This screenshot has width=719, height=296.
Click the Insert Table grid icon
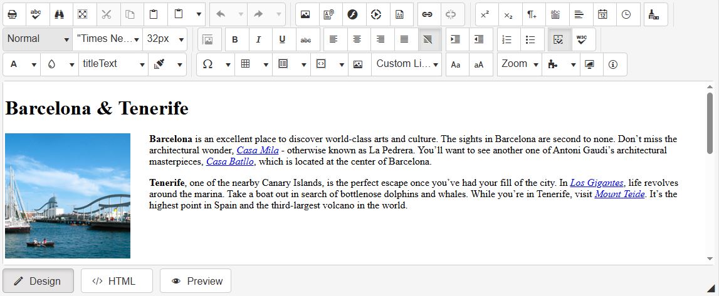tap(245, 64)
